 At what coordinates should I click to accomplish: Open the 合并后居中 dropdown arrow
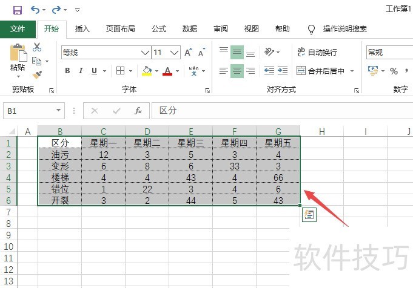(352, 71)
